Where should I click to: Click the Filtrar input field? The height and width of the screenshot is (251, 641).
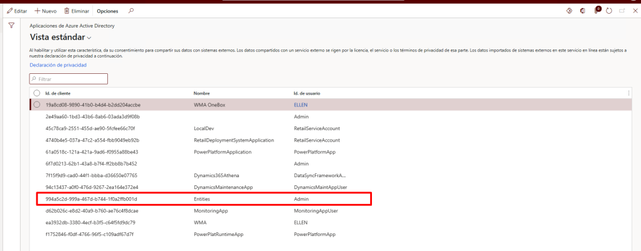69,79
